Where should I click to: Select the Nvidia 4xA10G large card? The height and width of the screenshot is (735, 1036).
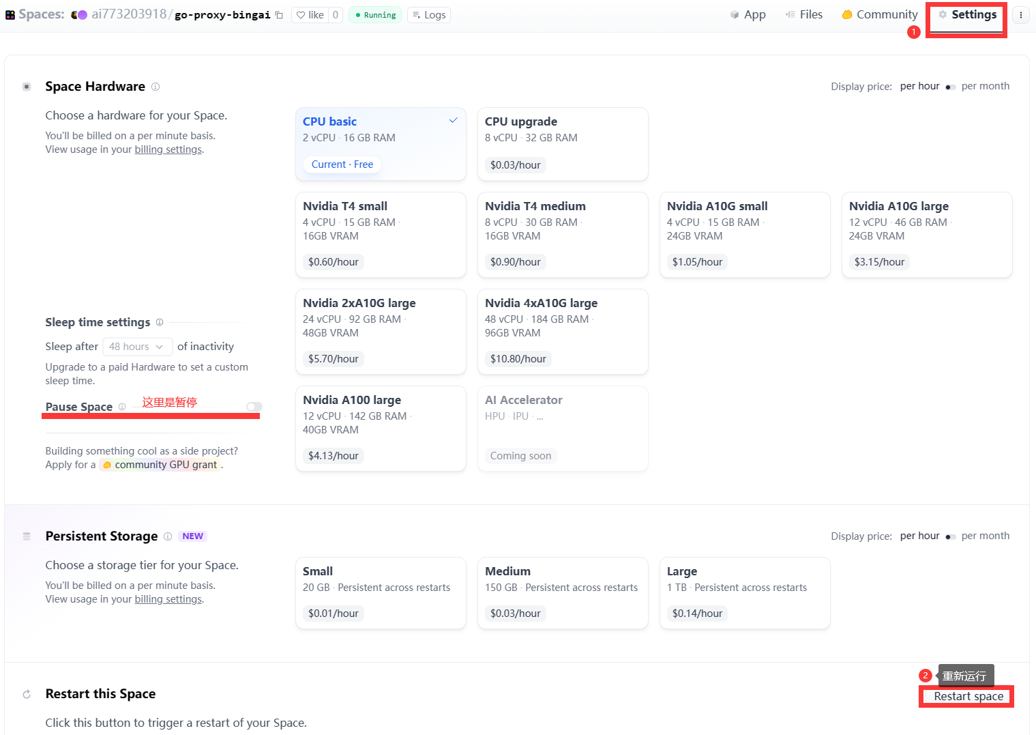563,332
